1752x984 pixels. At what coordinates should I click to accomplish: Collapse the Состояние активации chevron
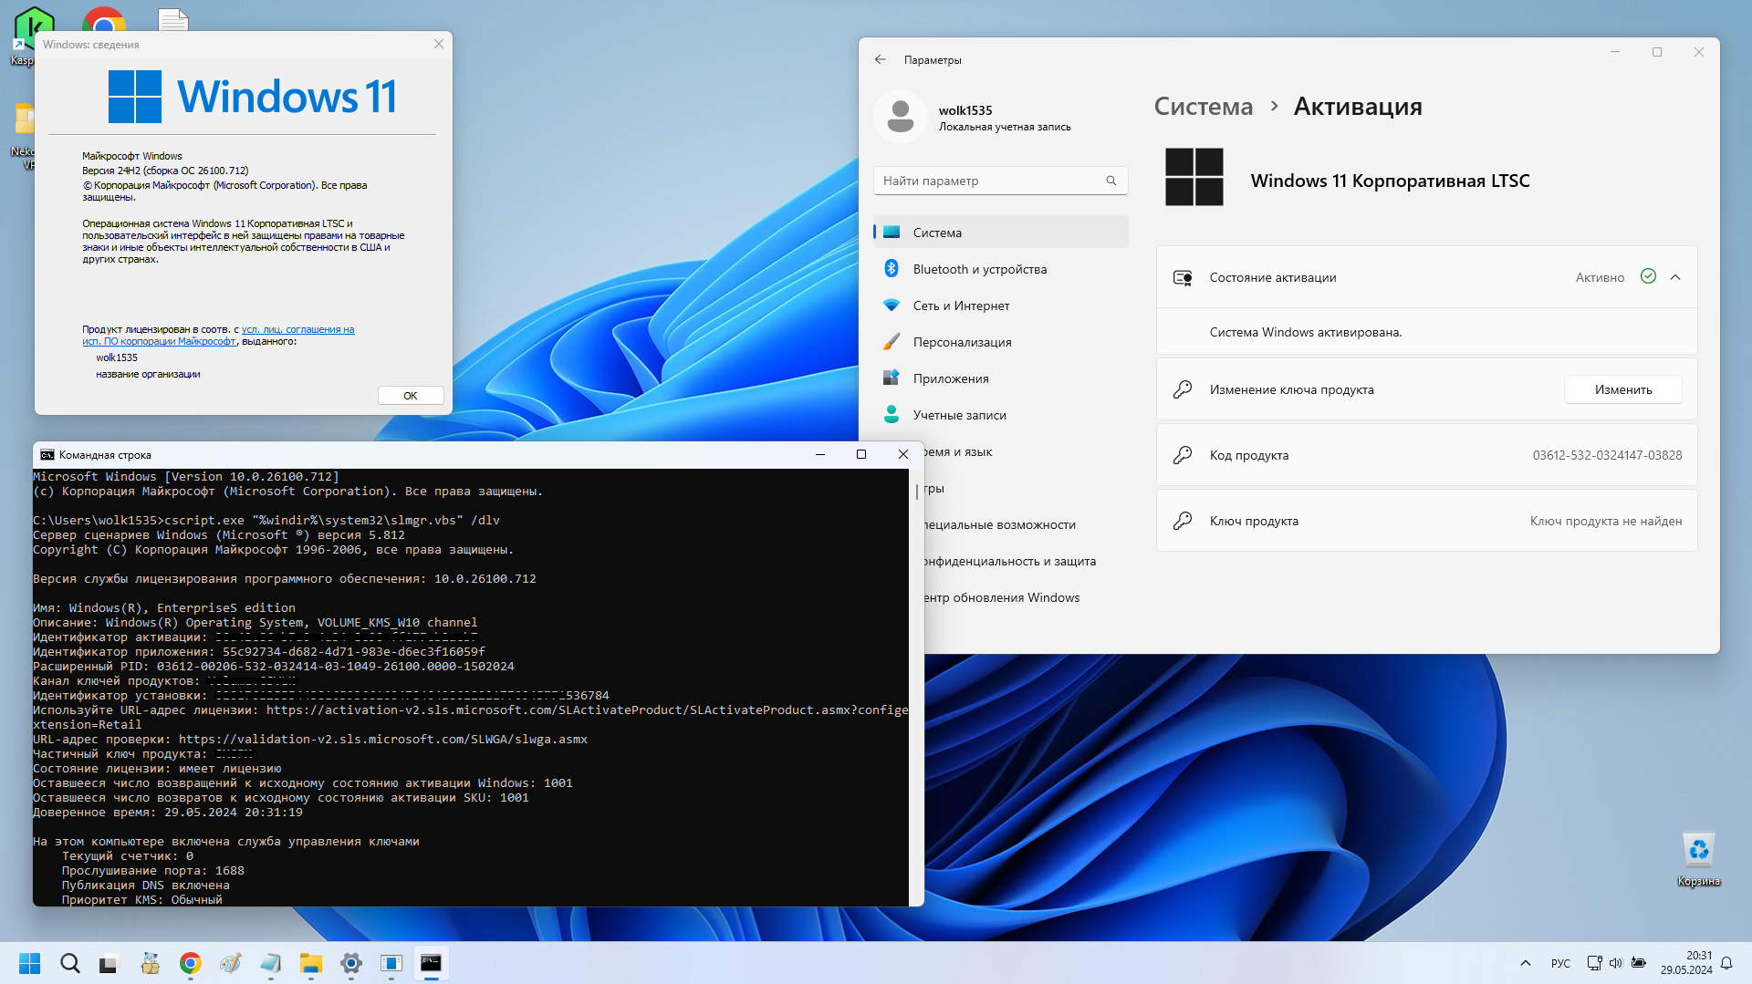1675,277
